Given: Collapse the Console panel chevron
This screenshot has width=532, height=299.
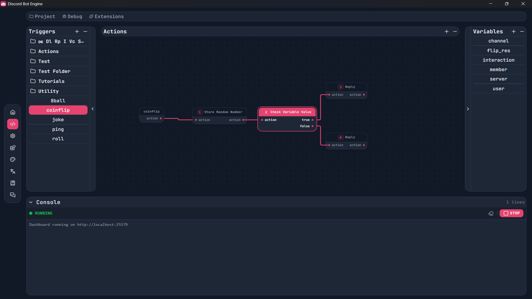Looking at the screenshot, I should (30, 202).
